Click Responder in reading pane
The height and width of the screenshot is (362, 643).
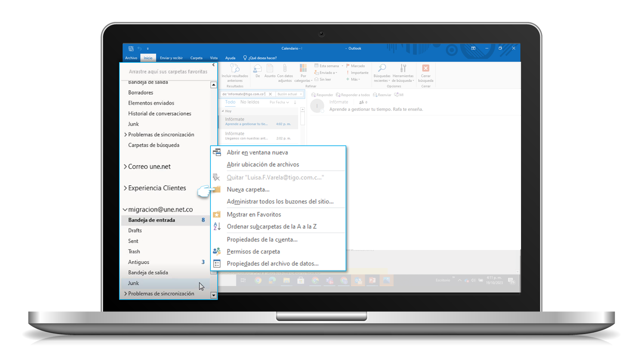point(322,95)
